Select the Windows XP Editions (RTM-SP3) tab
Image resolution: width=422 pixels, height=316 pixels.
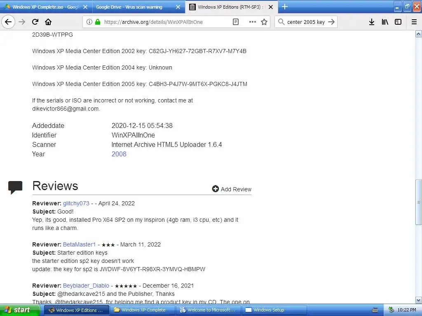click(x=232, y=7)
